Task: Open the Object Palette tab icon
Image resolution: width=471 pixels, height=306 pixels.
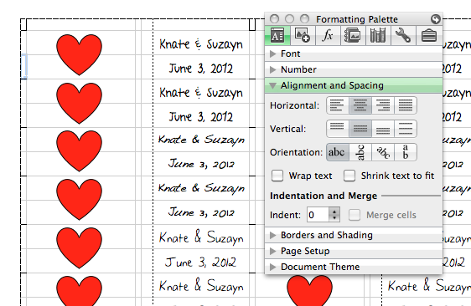Action: (303, 36)
